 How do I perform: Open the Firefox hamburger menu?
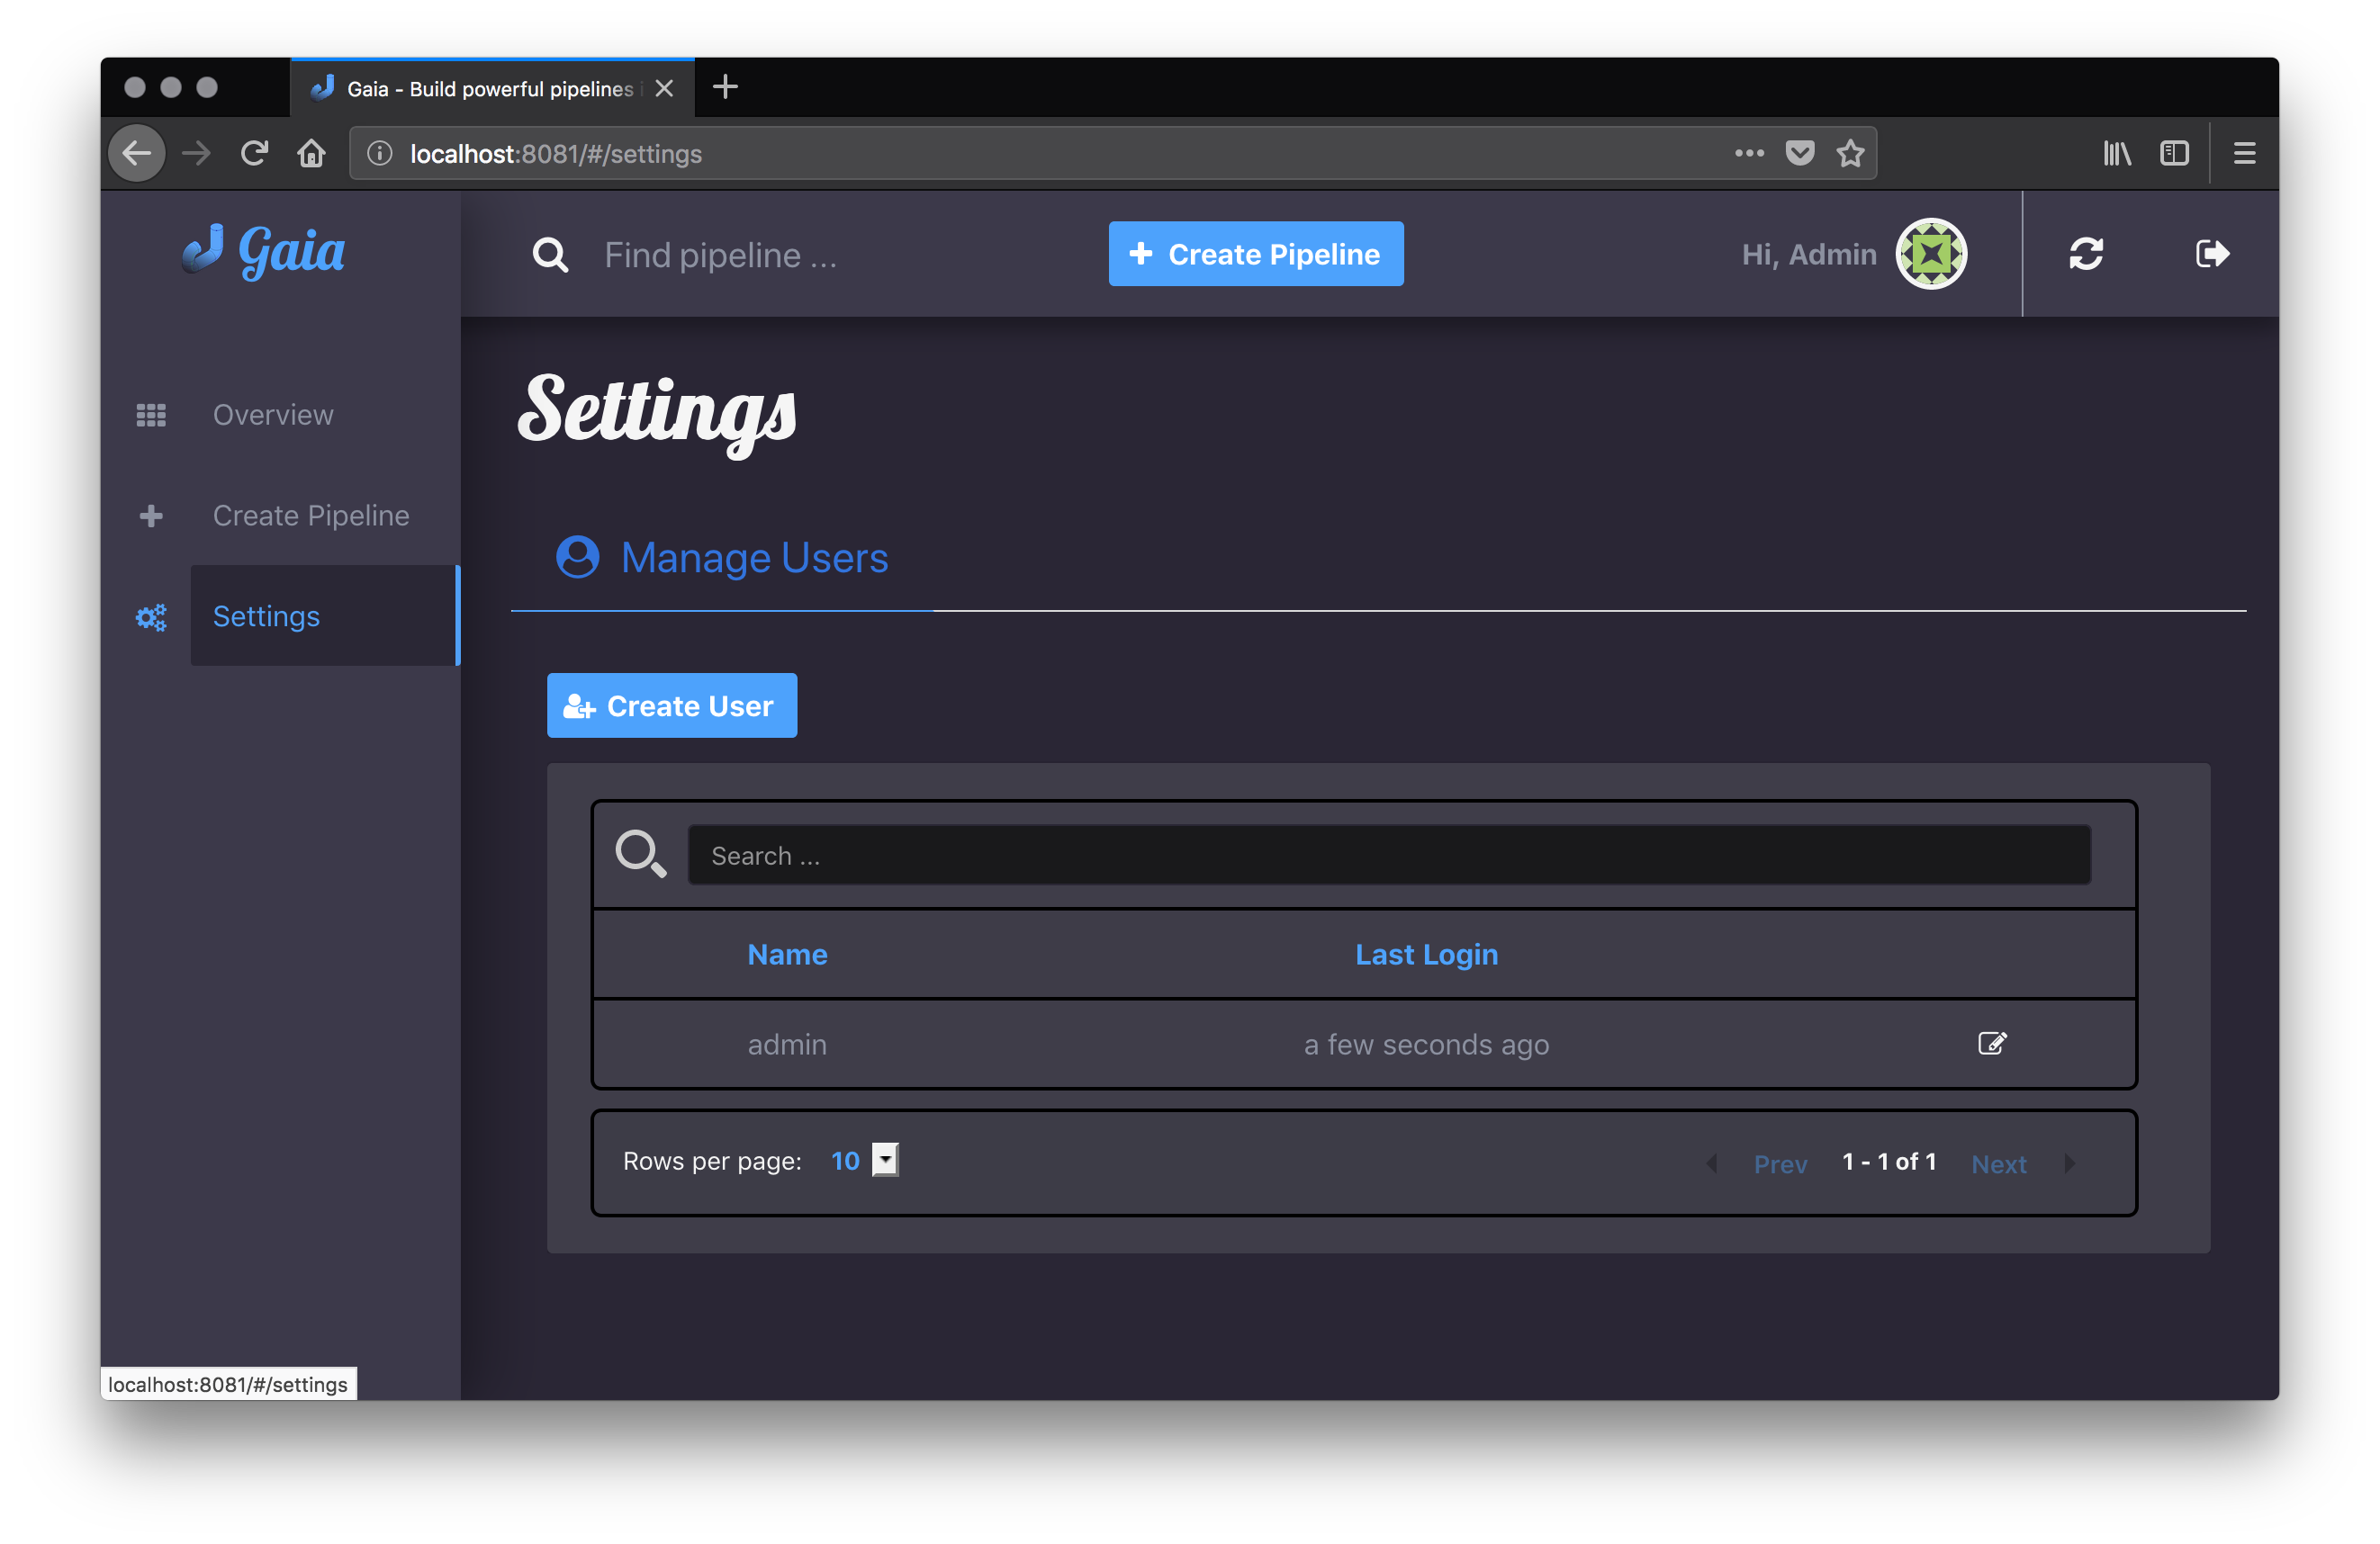(2245, 153)
